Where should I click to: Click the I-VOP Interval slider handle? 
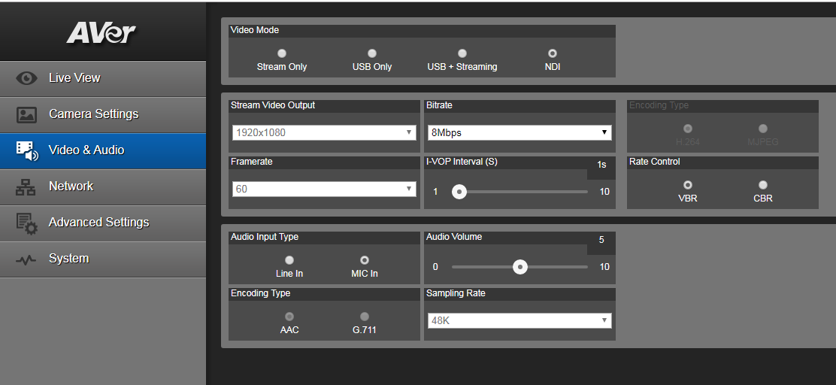pyautogui.click(x=459, y=192)
